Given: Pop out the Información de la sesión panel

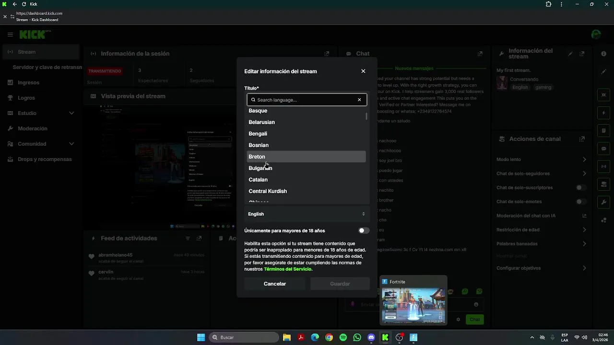Looking at the screenshot, I should tap(327, 54).
